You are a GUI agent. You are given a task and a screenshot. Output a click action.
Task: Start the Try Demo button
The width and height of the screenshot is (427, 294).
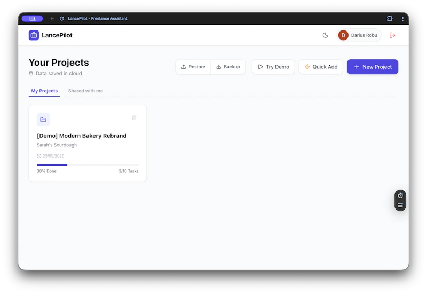point(273,67)
